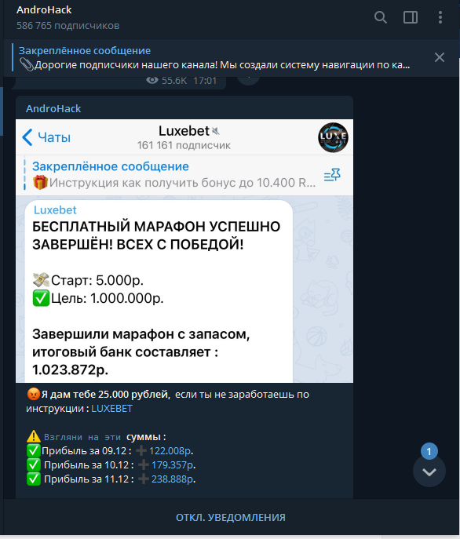The image size is (460, 539).
Task: Click the Luxebet round logo avatar
Action: [x=333, y=137]
